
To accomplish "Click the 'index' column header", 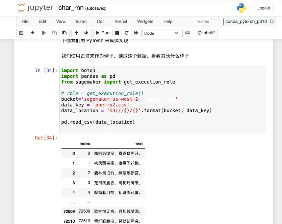I will pyautogui.click(x=85, y=144).
